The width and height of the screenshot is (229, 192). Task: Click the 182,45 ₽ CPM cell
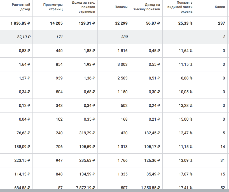tap(152, 133)
